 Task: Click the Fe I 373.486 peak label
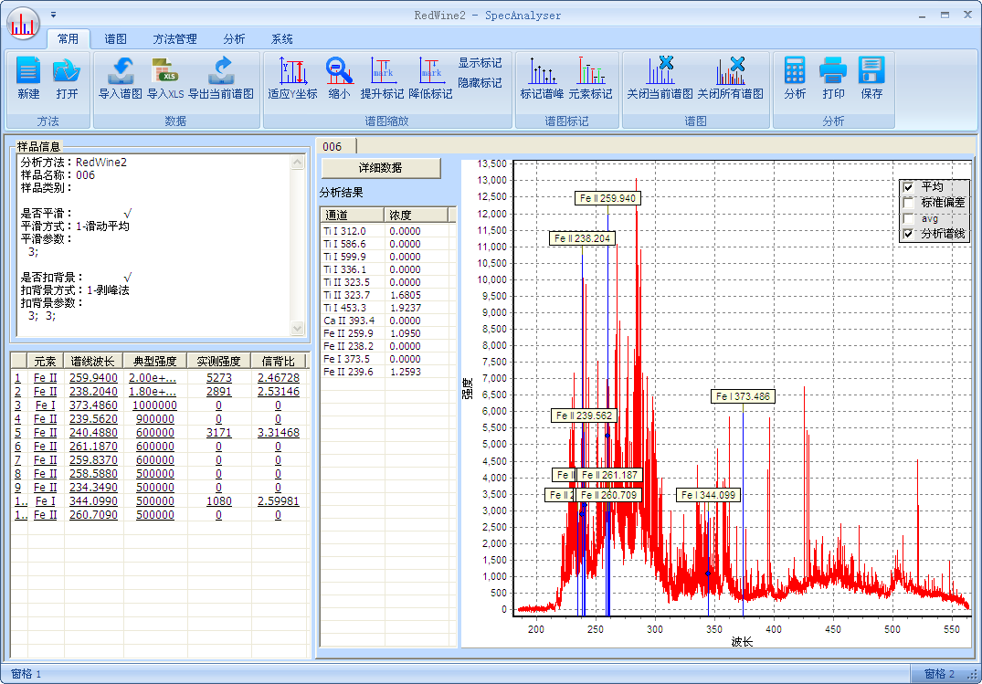743,396
